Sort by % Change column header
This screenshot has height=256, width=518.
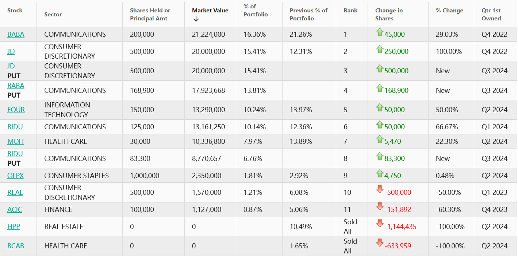pos(449,10)
